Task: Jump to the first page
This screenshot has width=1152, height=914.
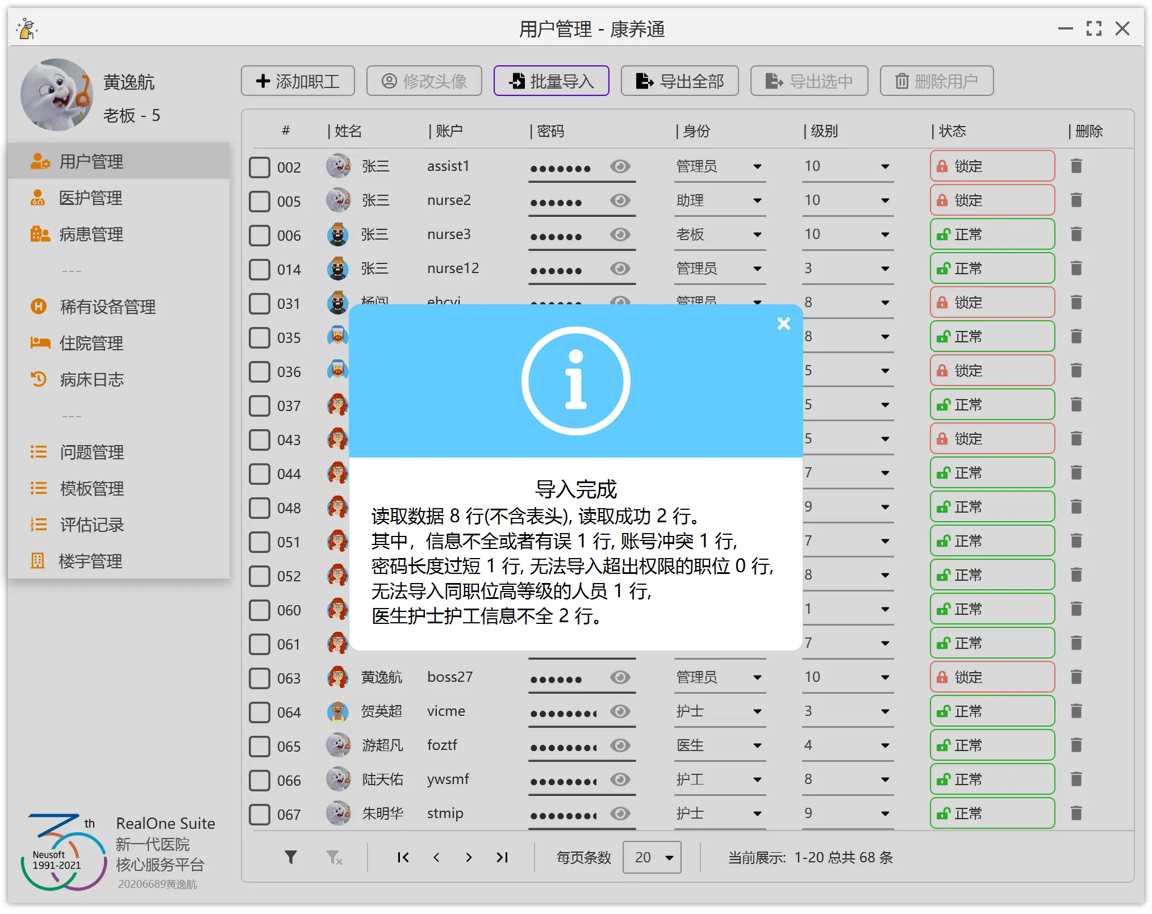Action: tap(403, 857)
